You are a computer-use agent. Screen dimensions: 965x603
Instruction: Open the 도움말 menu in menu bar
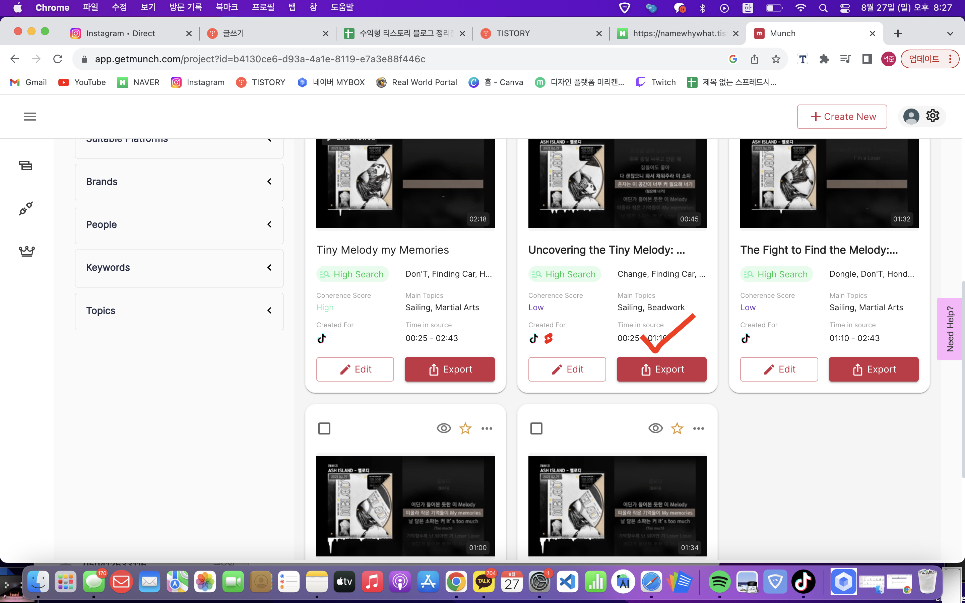pos(342,8)
